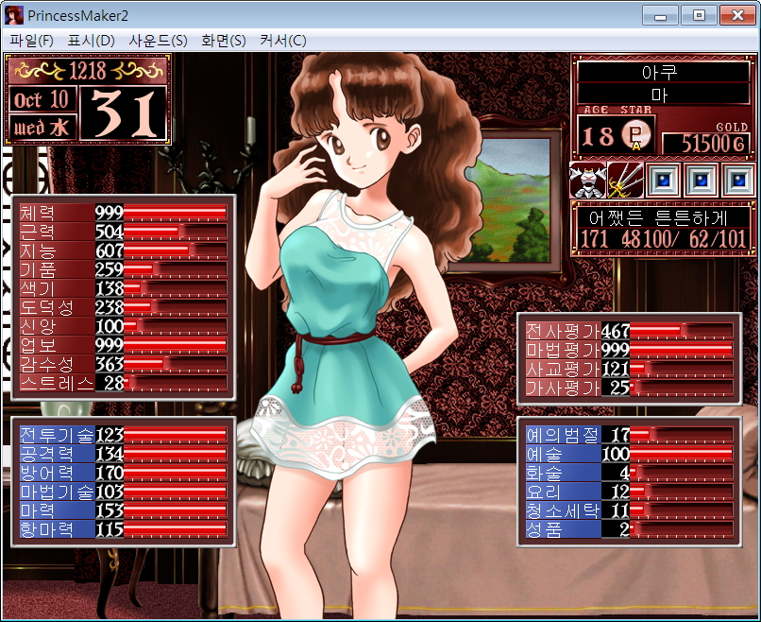Click the star sign symbol icon
This screenshot has height=622, width=761.
point(636,136)
